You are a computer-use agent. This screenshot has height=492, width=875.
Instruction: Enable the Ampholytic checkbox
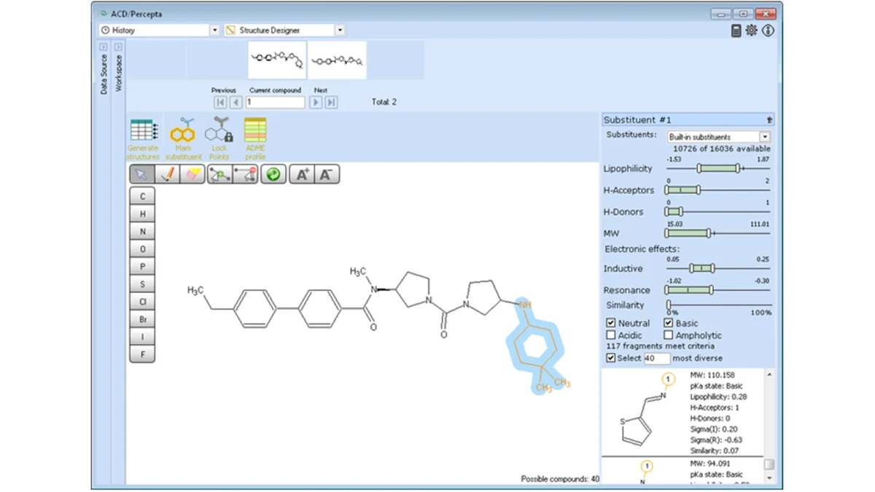coord(668,335)
